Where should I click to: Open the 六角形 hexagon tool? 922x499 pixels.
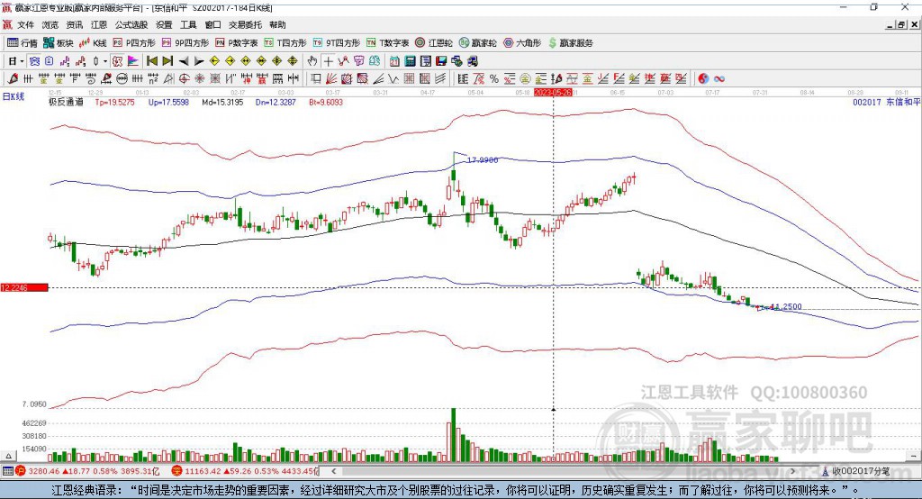tap(522, 43)
